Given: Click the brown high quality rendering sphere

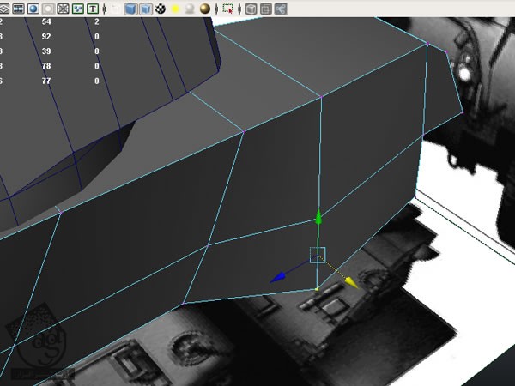Looking at the screenshot, I should click(x=204, y=9).
